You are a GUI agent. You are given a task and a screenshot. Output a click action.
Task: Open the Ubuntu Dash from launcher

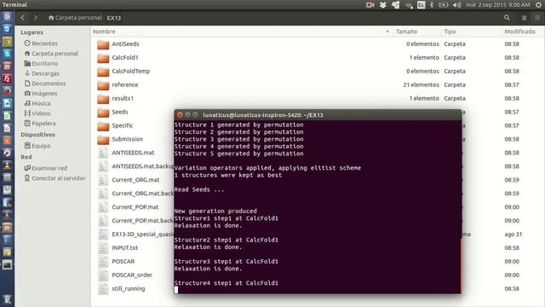click(x=7, y=17)
